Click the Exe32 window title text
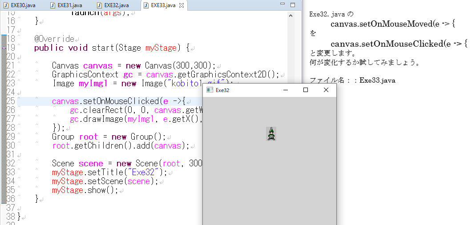This screenshot has height=225, width=476. [222, 90]
